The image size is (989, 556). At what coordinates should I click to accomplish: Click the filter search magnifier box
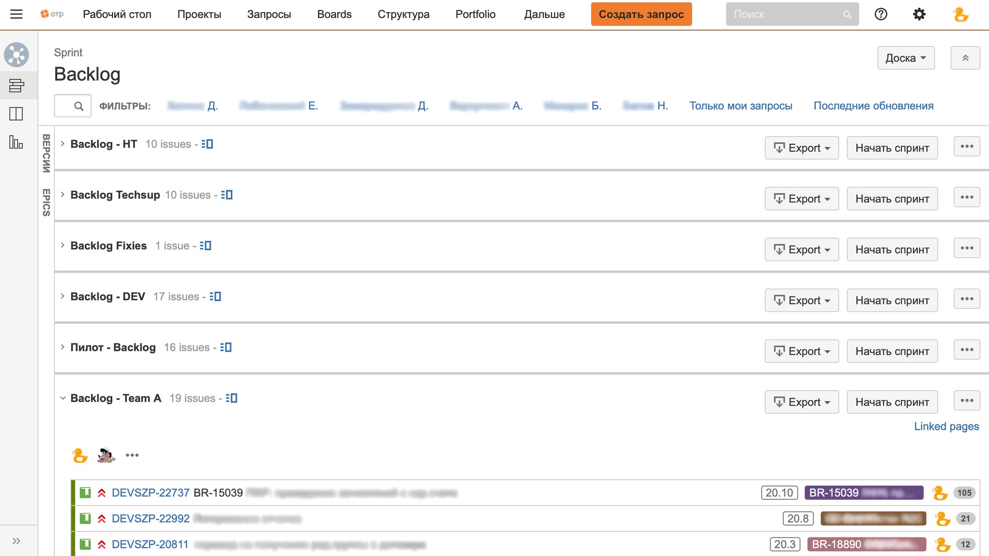pyautogui.click(x=73, y=106)
